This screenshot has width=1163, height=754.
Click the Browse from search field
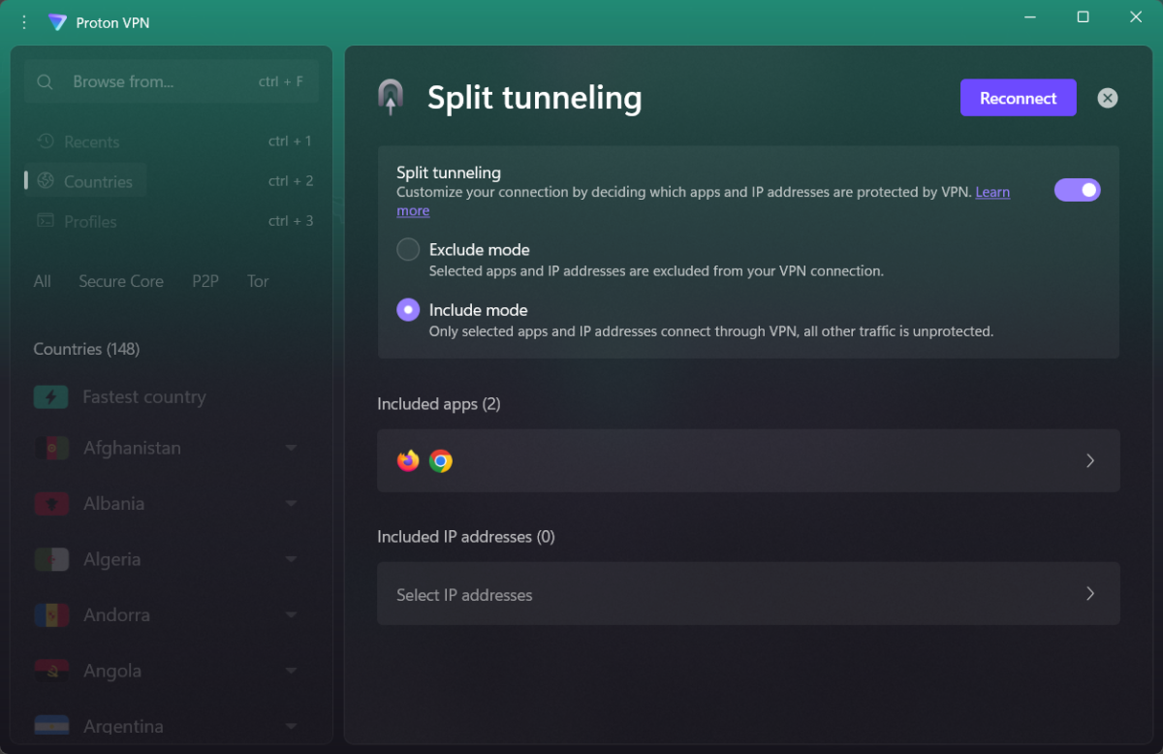[170, 82]
